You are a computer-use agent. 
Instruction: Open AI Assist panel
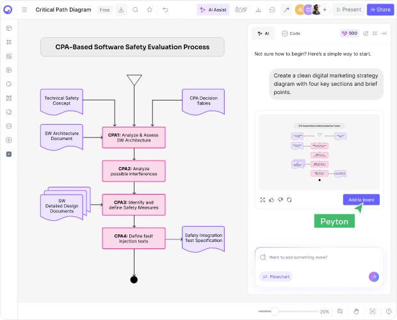coord(213,10)
